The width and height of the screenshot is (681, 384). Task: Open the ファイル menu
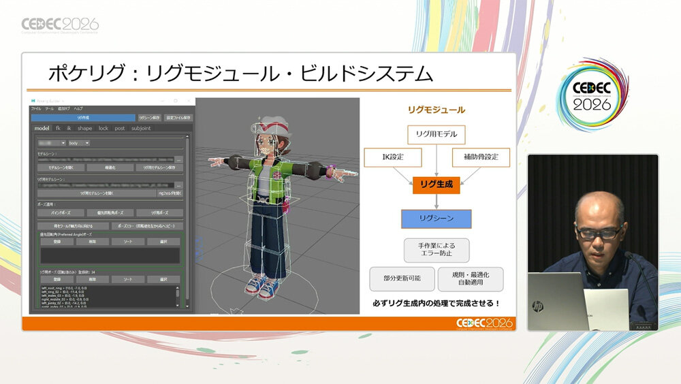(x=35, y=109)
